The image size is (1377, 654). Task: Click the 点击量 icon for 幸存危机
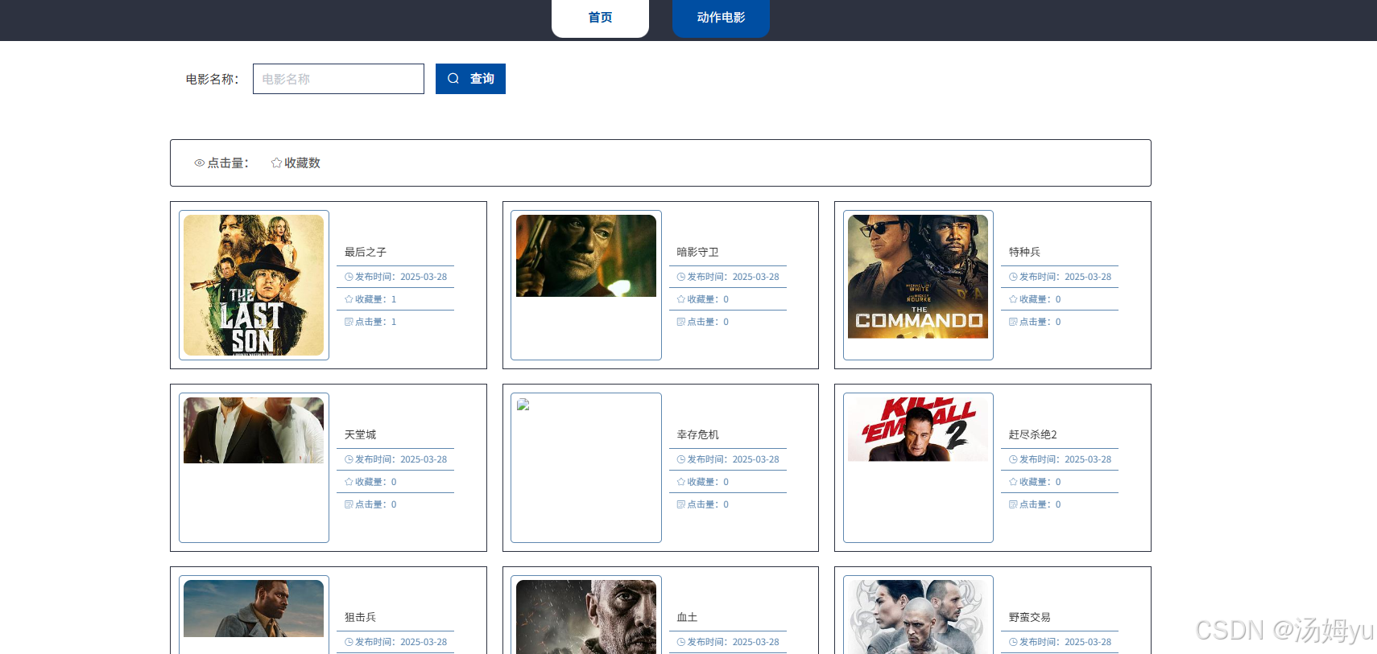680,504
